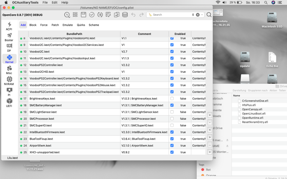Open the search field dropdown arrow

click(x=202, y=15)
